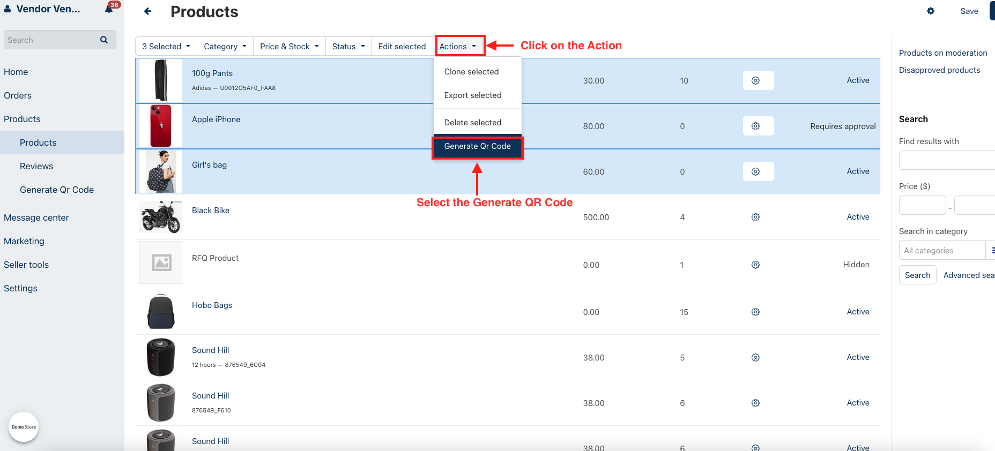Click the search magnifier icon in sidebar
Screen dimensions: 995x451
[x=104, y=40]
